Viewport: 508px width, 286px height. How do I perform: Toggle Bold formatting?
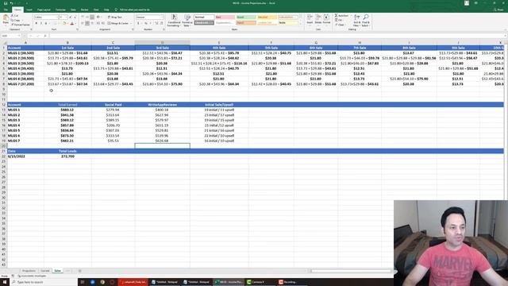pos(37,23)
